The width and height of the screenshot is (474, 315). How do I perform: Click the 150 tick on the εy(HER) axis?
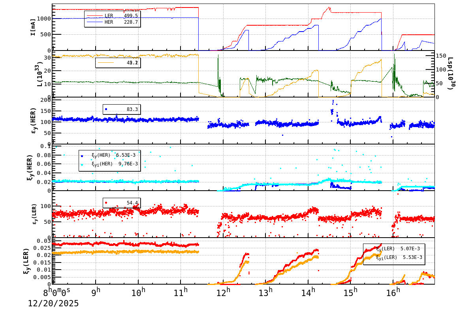(x=45, y=111)
